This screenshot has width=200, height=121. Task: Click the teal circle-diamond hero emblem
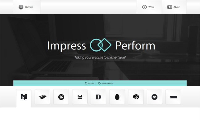point(101,45)
